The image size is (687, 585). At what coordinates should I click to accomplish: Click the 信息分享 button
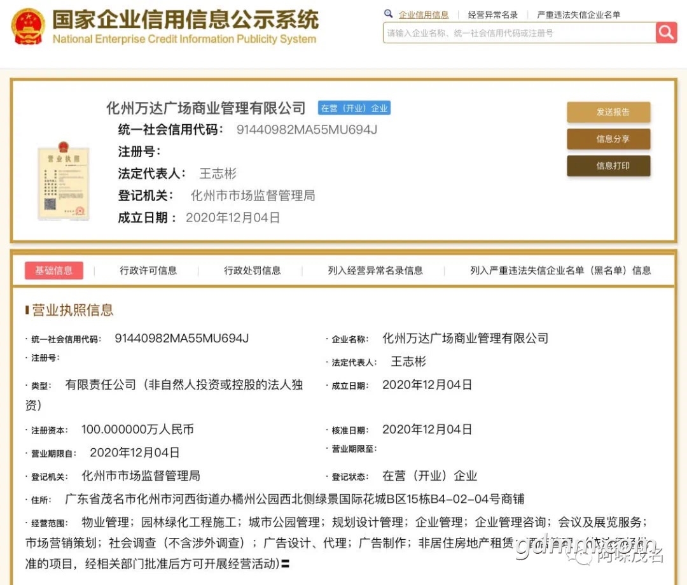[x=608, y=139]
